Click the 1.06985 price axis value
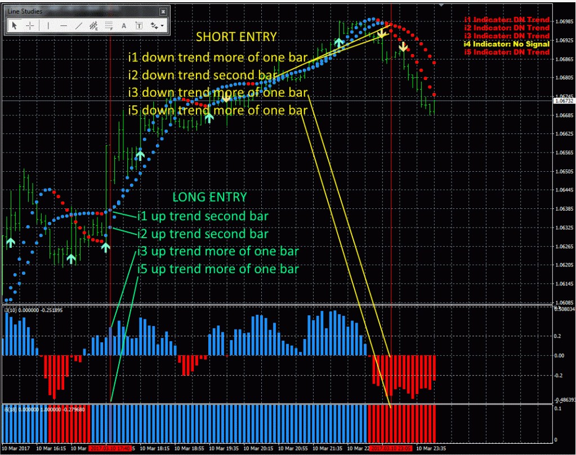This screenshot has height=455, width=576. point(565,22)
